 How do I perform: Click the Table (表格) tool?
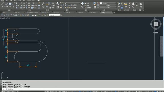(x=52, y=8)
